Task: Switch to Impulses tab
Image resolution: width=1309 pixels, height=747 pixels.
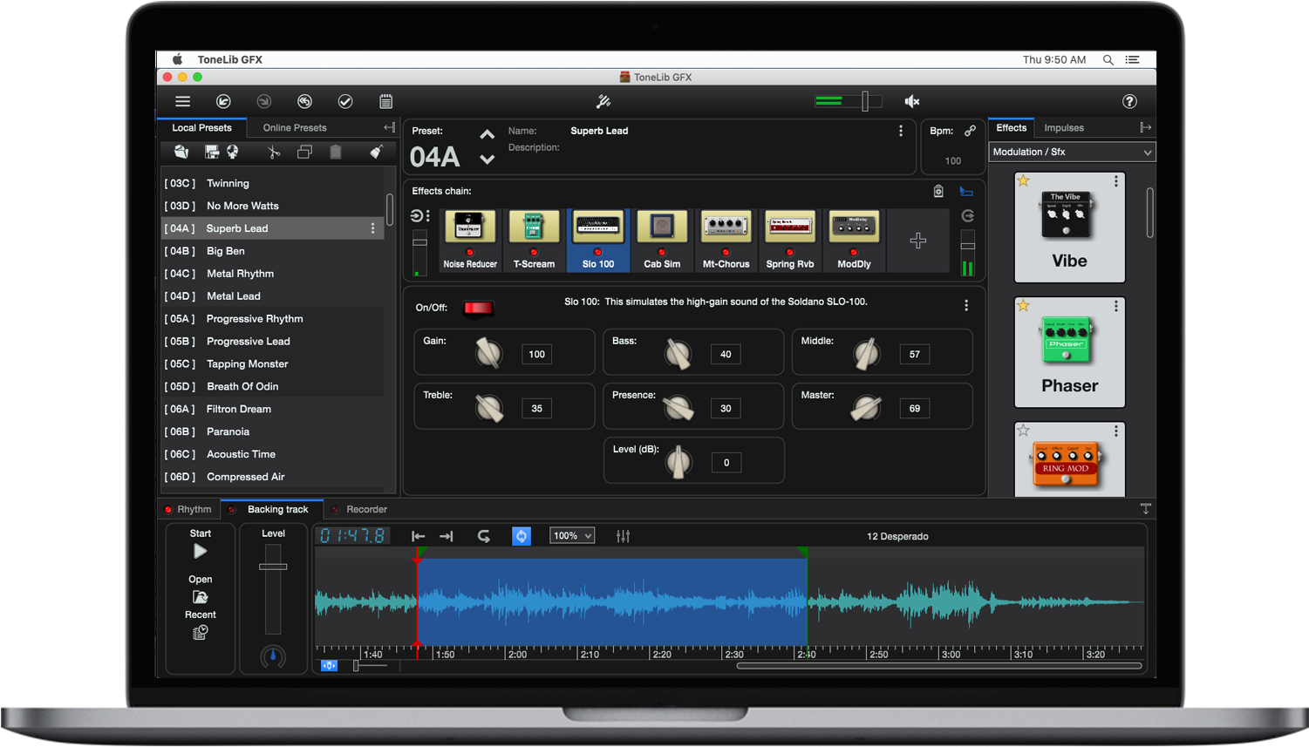Action: pos(1064,127)
